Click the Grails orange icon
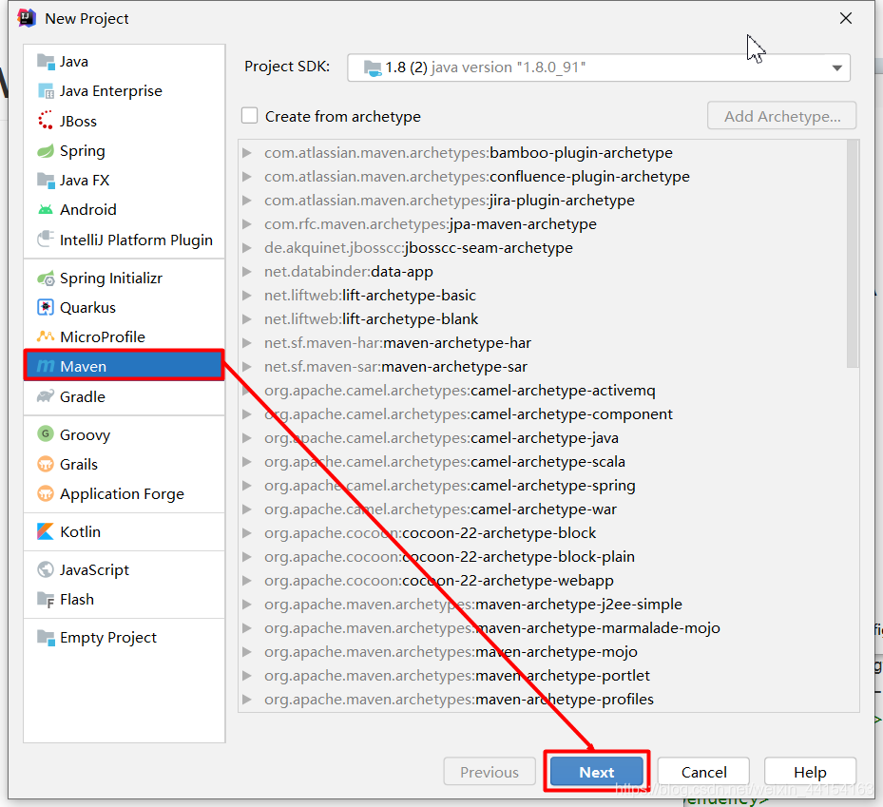883x807 pixels. pos(45,464)
